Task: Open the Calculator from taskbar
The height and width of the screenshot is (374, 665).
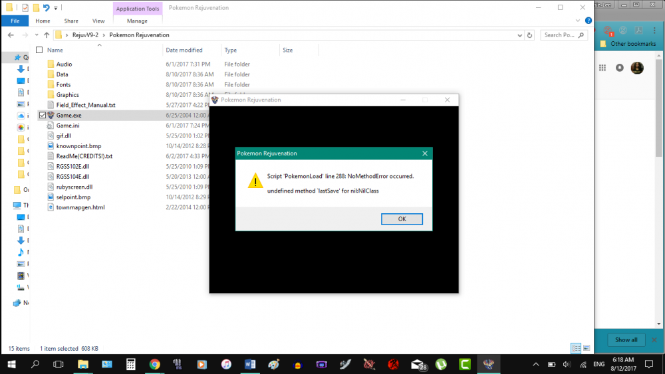Action: coord(130,364)
